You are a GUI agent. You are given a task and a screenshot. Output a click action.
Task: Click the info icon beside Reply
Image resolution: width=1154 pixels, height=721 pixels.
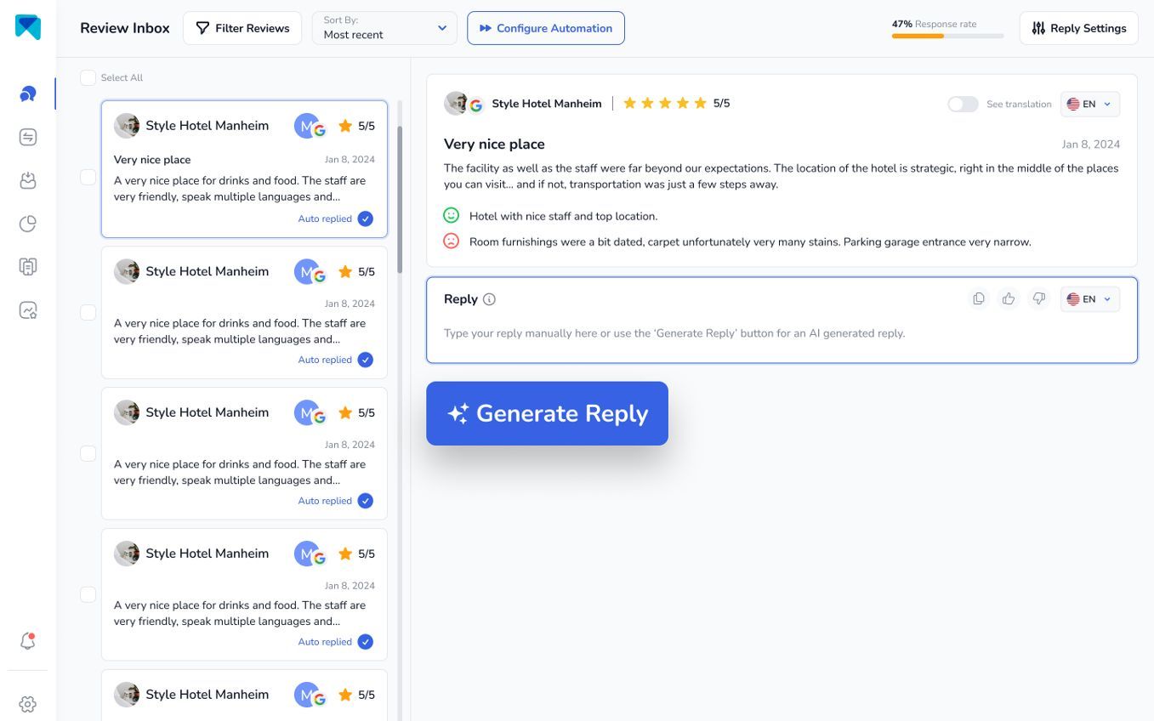[489, 299]
